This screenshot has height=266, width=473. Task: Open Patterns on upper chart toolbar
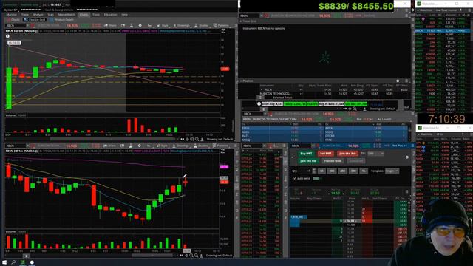point(221,26)
